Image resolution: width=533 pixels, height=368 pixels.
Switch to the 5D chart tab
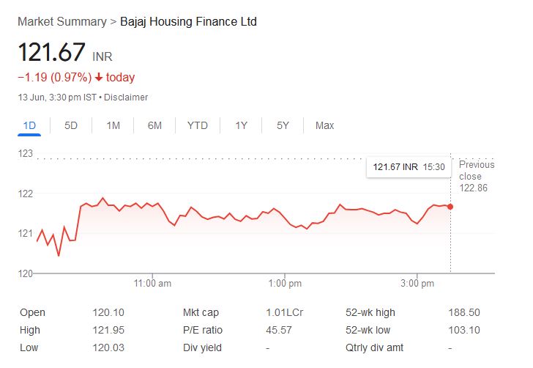coord(71,125)
